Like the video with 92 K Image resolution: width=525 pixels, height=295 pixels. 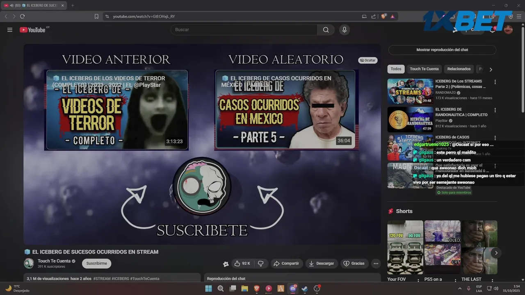pyautogui.click(x=242, y=263)
